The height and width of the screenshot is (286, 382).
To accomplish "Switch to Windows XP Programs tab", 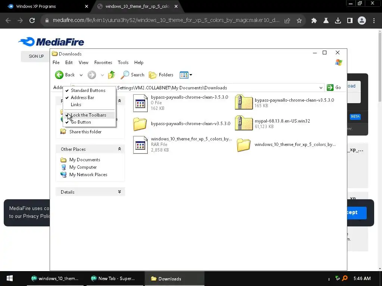I will coord(46,6).
